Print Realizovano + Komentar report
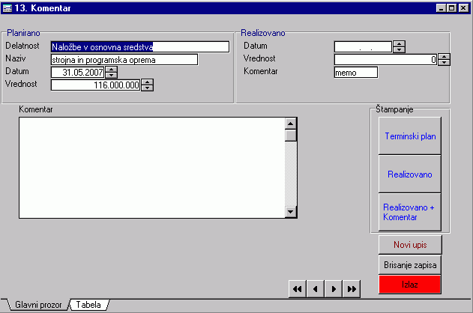This screenshot has width=473, height=313. pos(410,212)
